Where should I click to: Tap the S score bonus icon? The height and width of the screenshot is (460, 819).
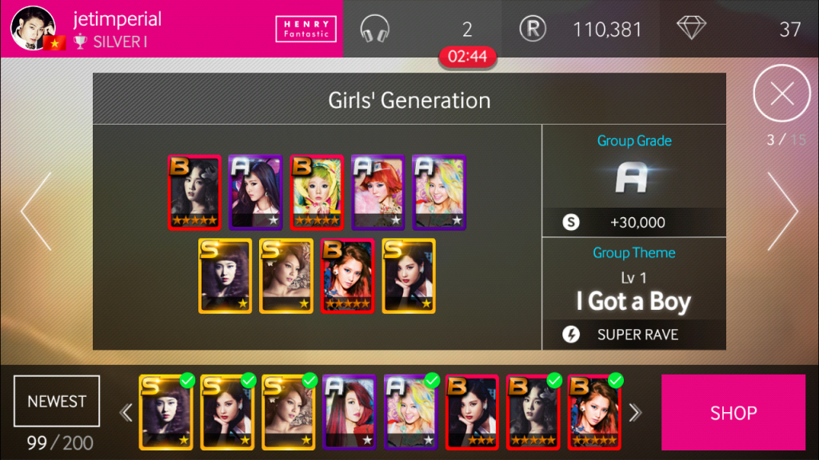tap(571, 222)
